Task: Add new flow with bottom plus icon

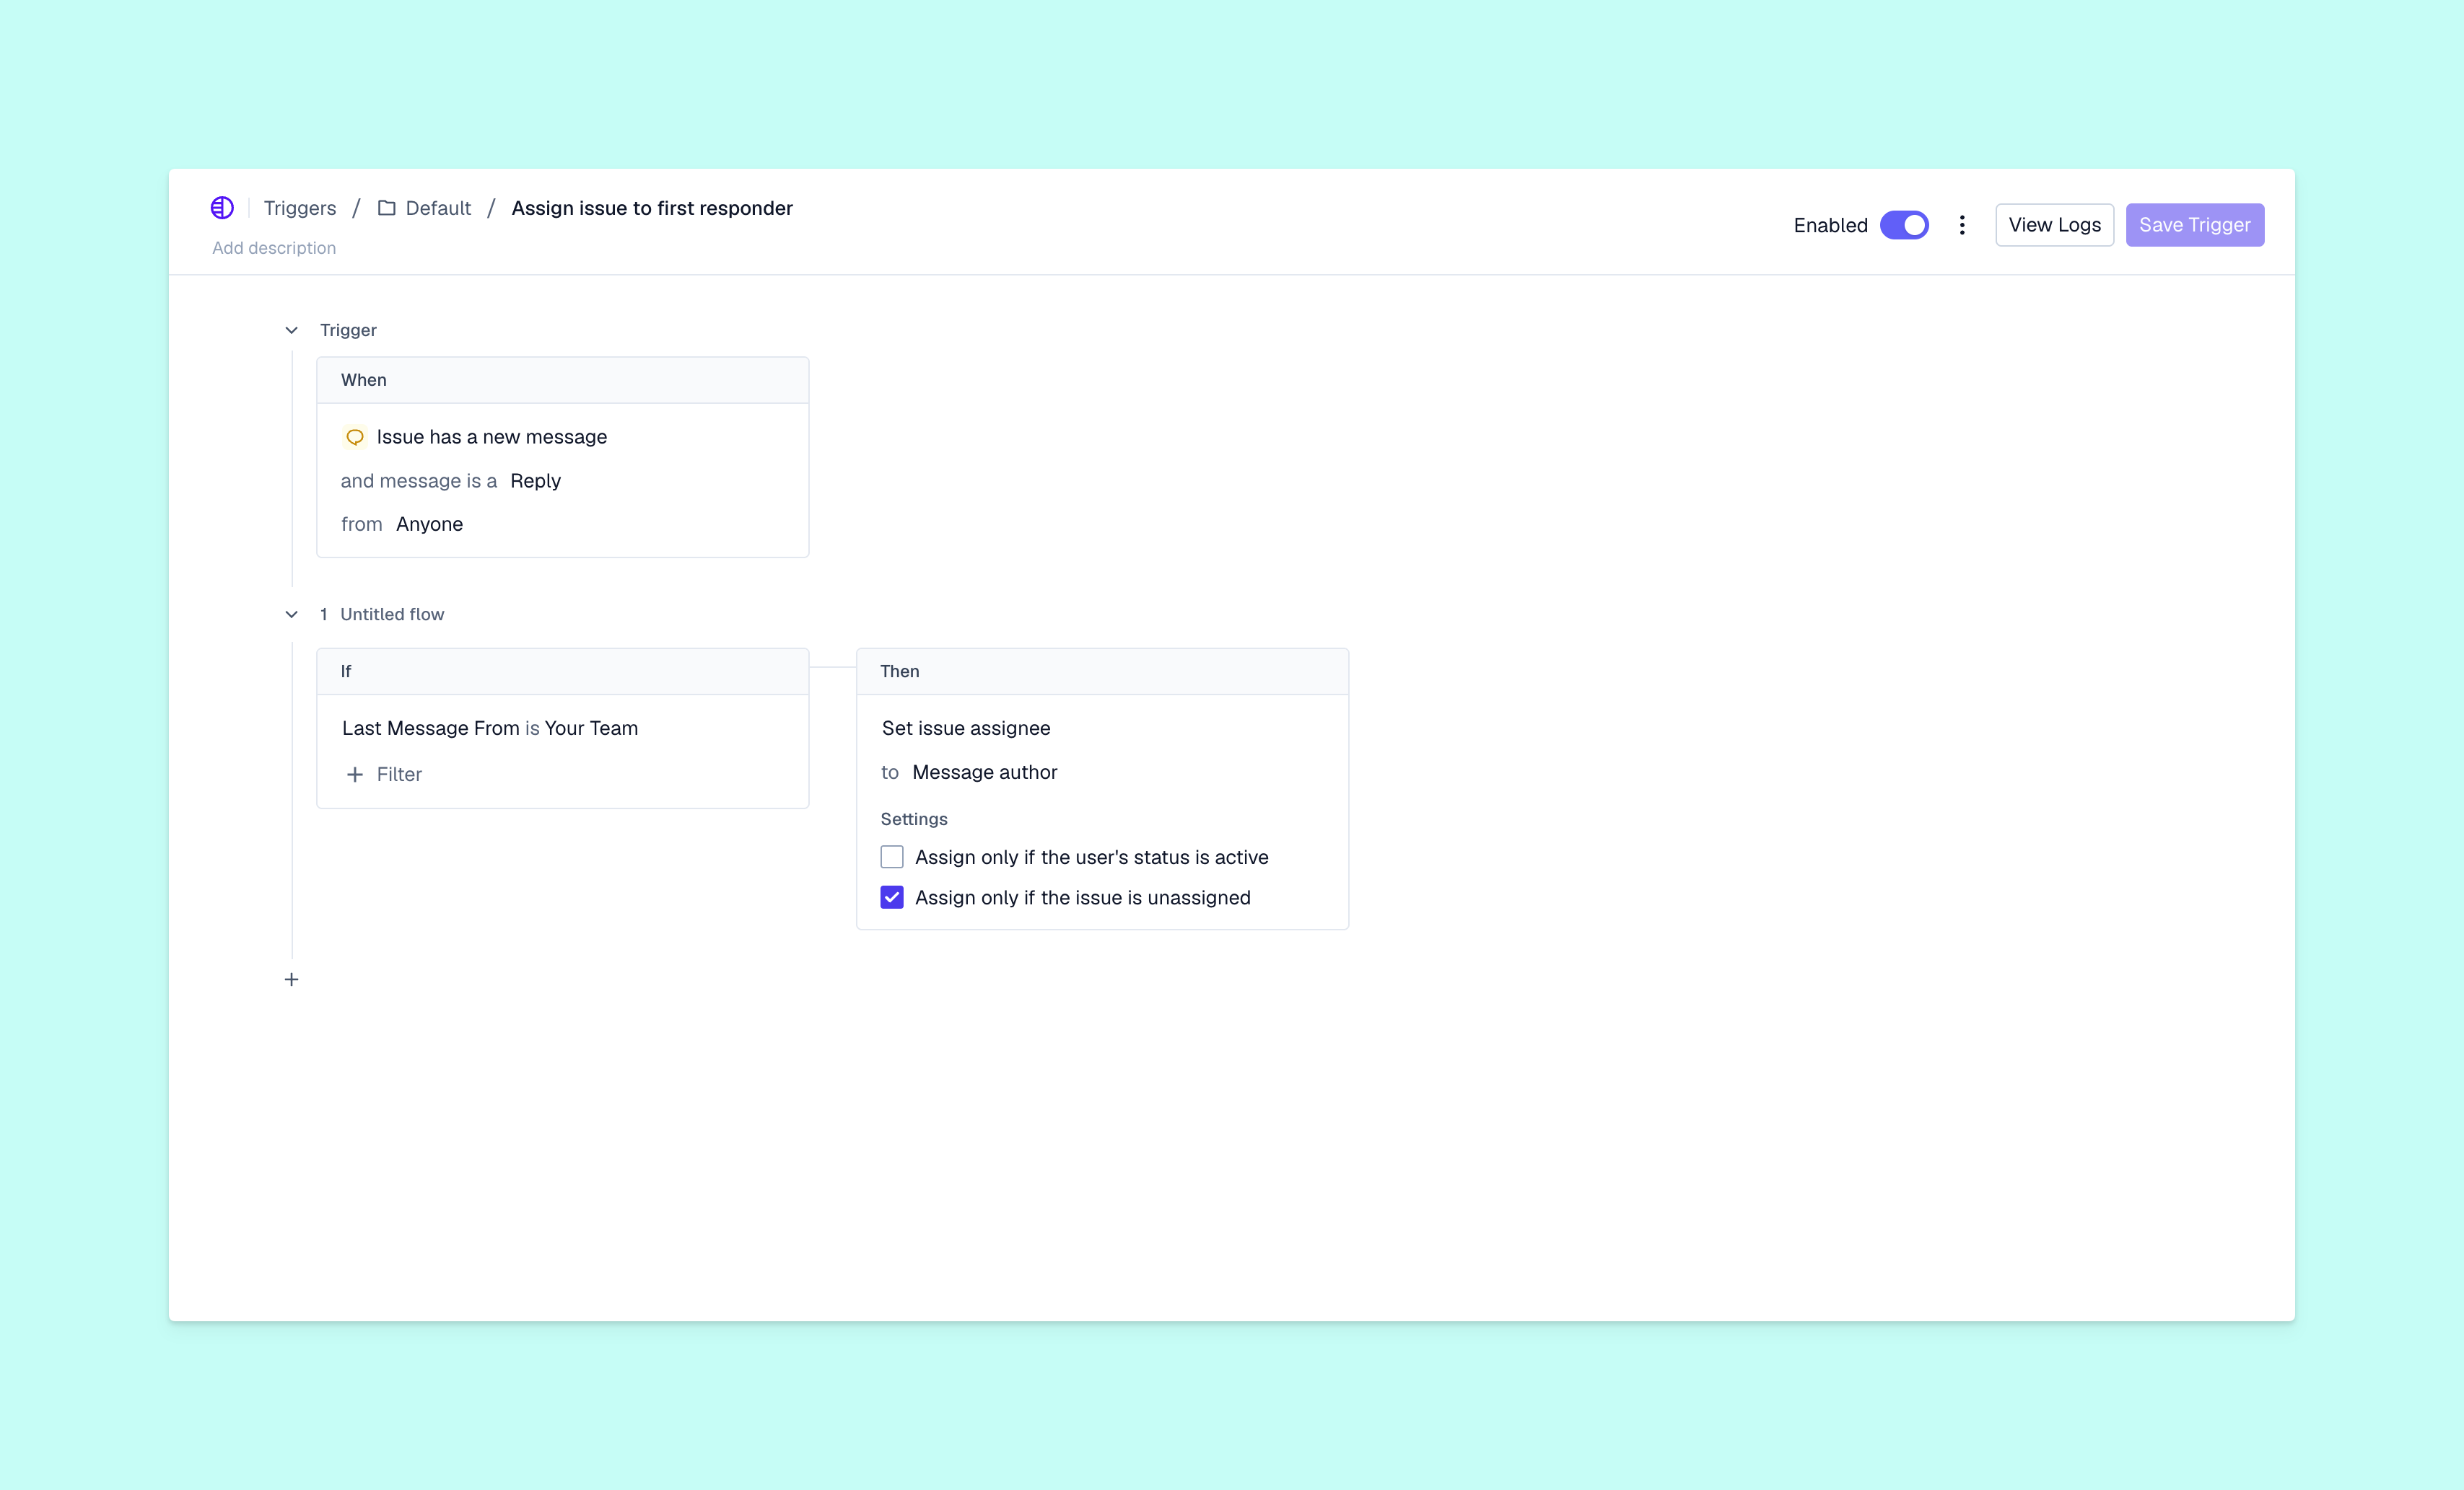Action: tap(291, 979)
